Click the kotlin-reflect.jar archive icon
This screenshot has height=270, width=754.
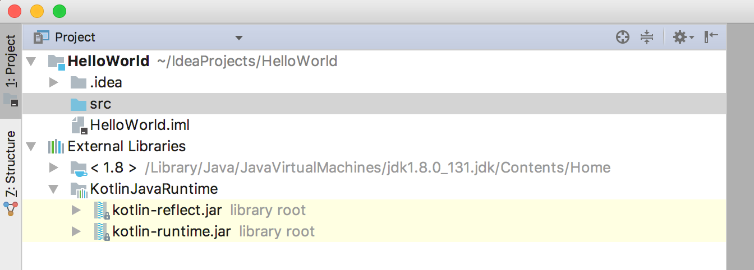(x=102, y=211)
